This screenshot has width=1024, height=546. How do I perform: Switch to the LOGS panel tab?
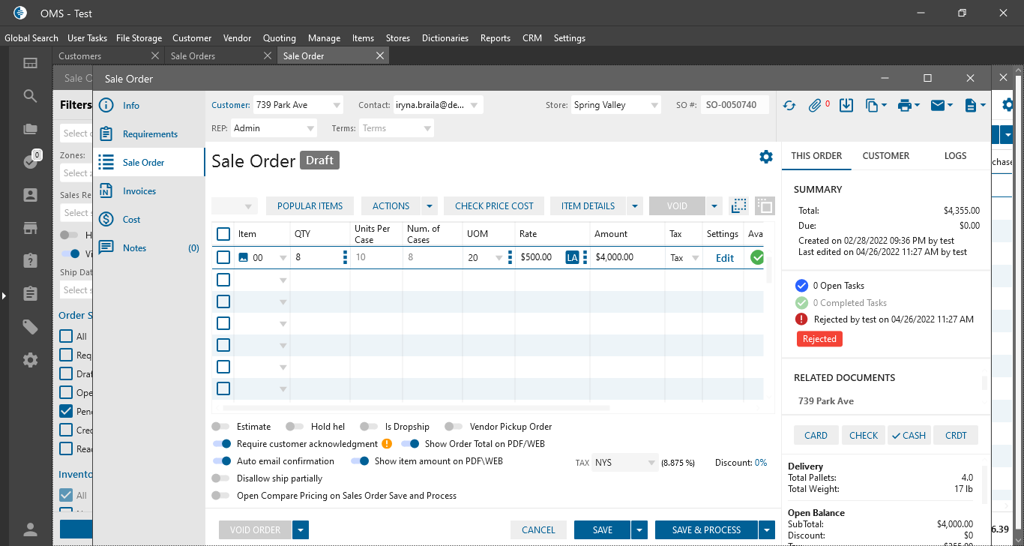point(955,156)
